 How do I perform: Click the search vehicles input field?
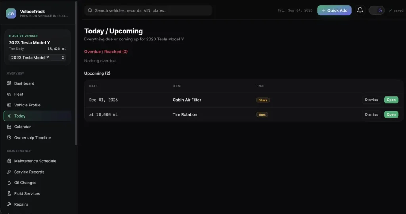tap(148, 10)
